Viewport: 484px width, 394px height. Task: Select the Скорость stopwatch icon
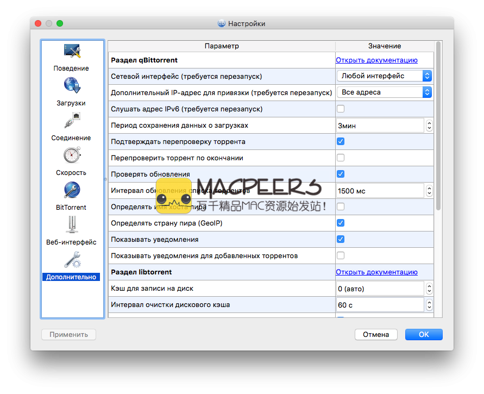click(72, 155)
